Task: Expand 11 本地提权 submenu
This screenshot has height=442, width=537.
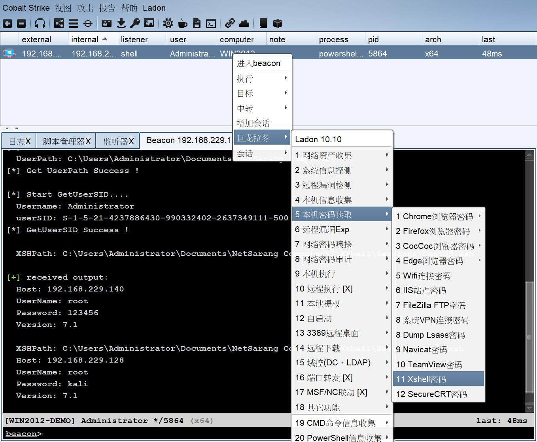Action: tap(342, 303)
